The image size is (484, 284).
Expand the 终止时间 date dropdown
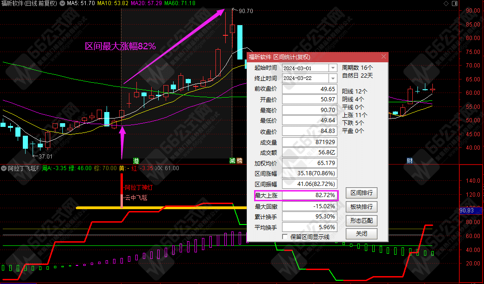tap(333, 78)
